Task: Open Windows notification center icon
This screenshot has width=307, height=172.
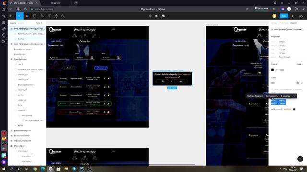Action: click(302, 169)
